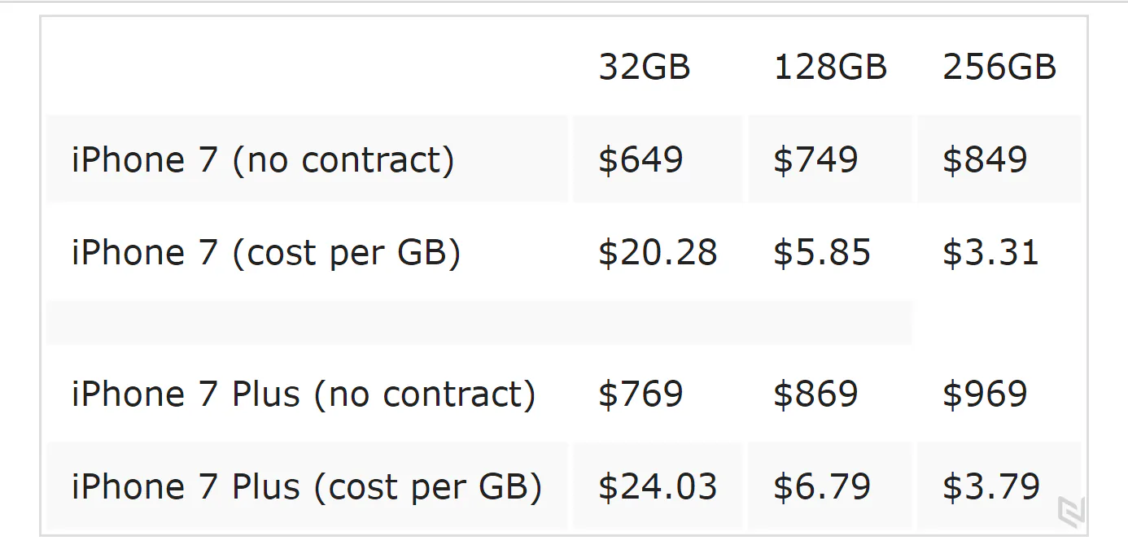Image resolution: width=1128 pixels, height=549 pixels.
Task: Click the $24.03 cost per GB cell
Action: click(658, 486)
